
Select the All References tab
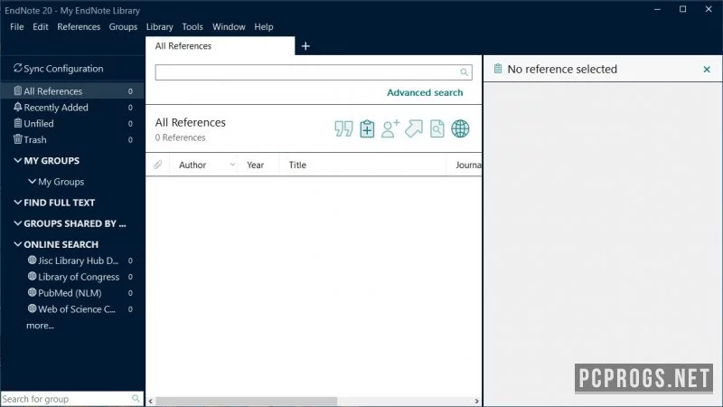coord(220,46)
